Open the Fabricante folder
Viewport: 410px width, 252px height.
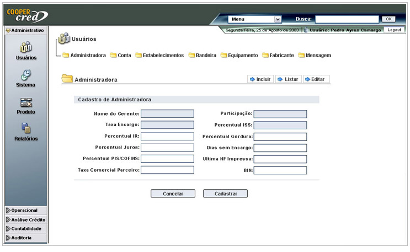278,56
